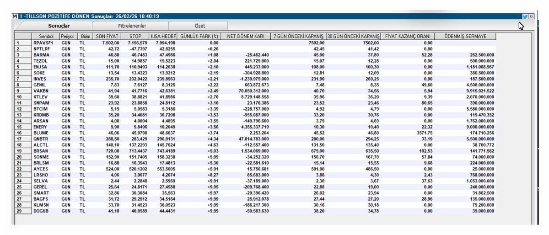
Task: Select the BARMA row symbol
Action: pos(42,54)
